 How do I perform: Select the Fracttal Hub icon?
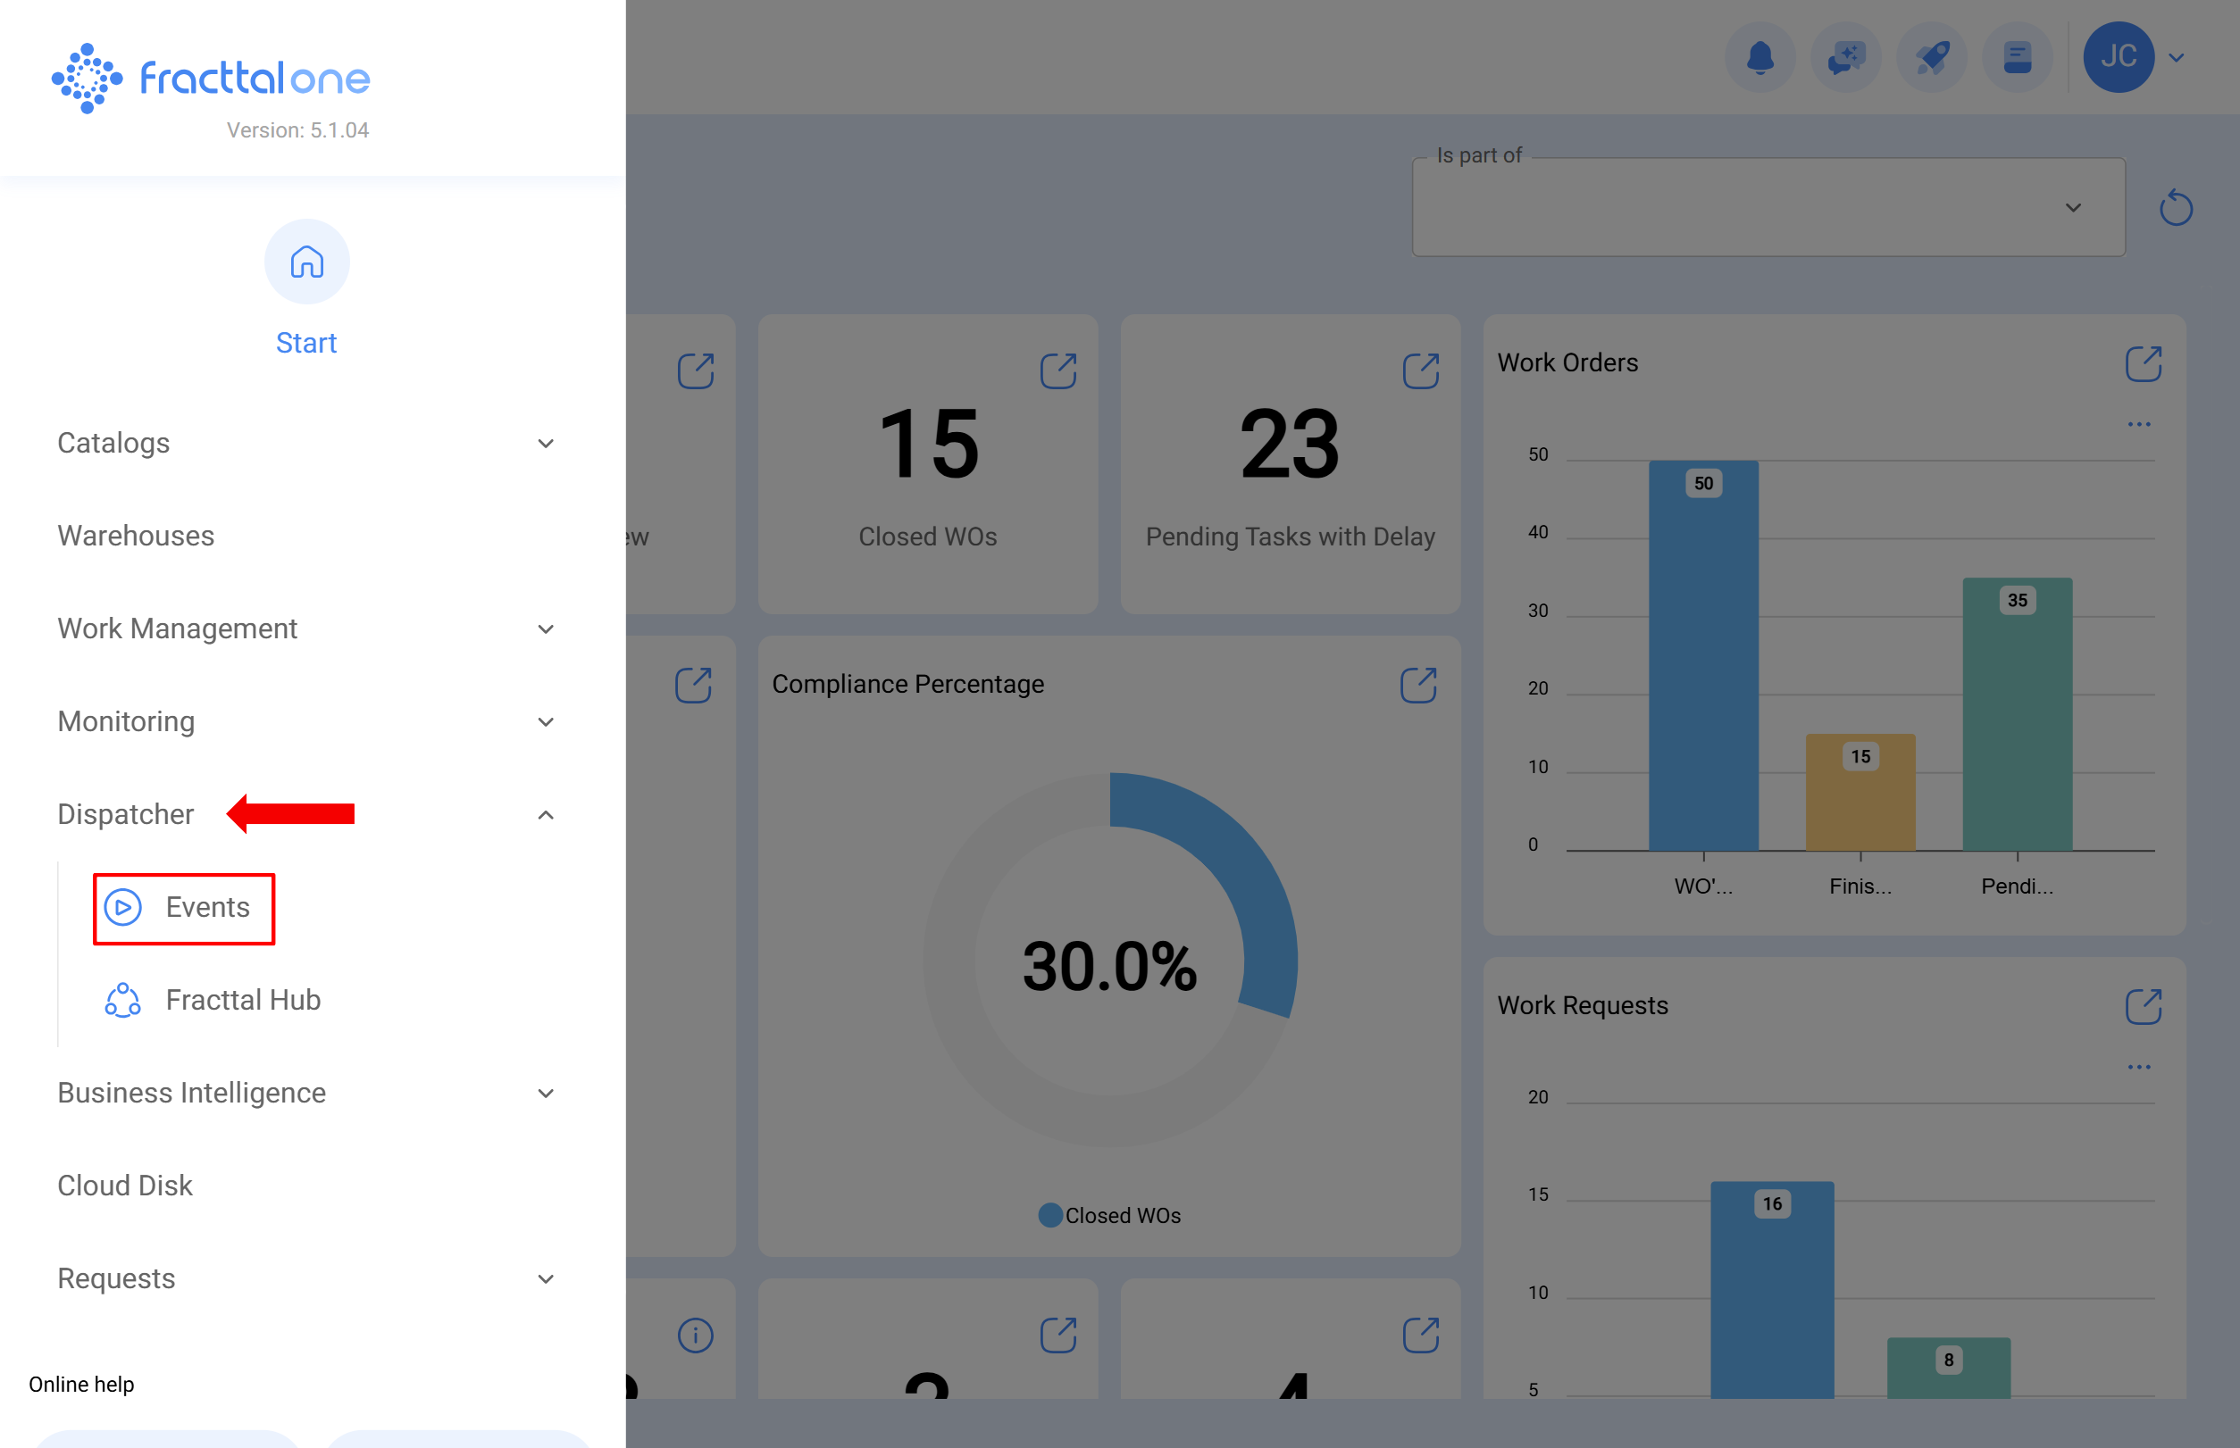pyautogui.click(x=123, y=1001)
